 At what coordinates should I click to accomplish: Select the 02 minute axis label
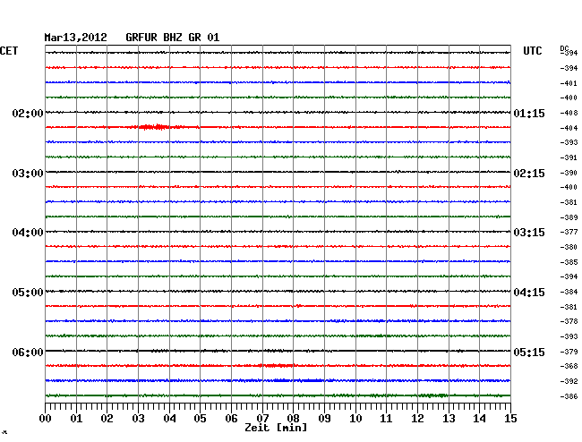click(107, 418)
